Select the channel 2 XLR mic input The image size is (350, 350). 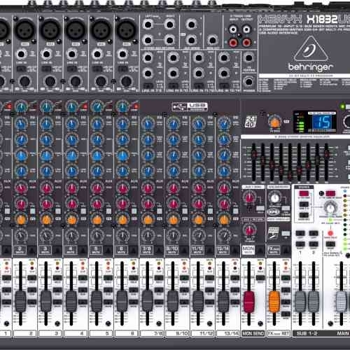[25, 29]
